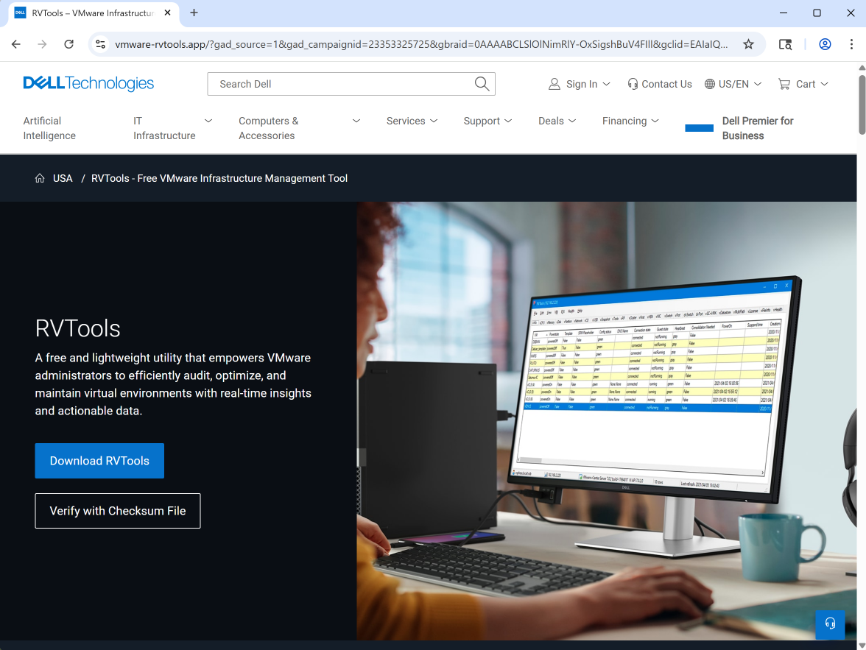Screen dimensions: 866x650
Task: Expand the Sign In dropdown
Action: coord(580,84)
